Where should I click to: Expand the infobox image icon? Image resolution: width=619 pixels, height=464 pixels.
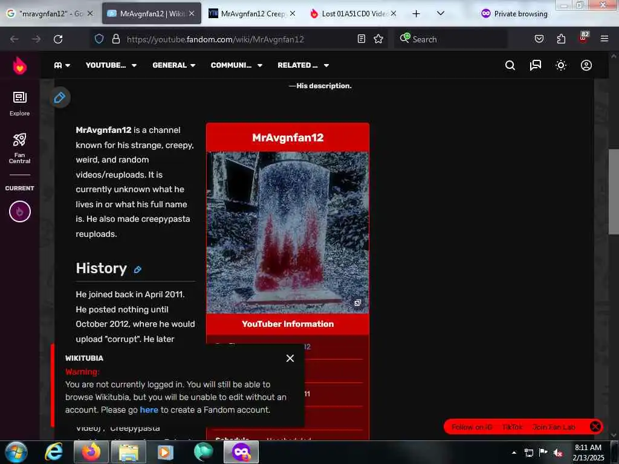(x=357, y=303)
